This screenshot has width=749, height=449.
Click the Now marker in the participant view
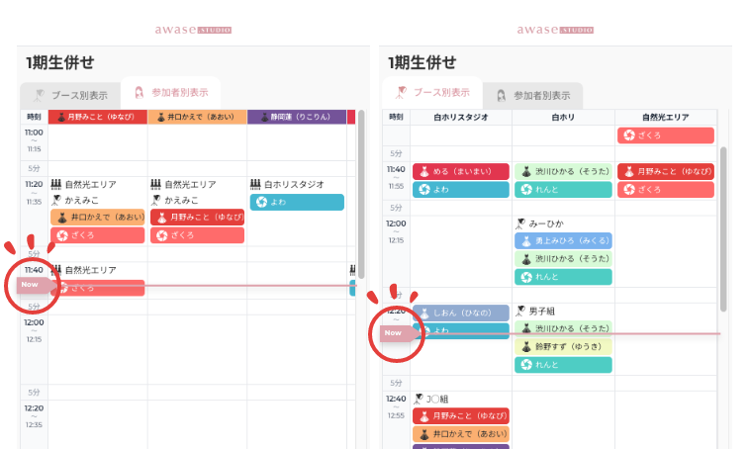[x=31, y=284]
